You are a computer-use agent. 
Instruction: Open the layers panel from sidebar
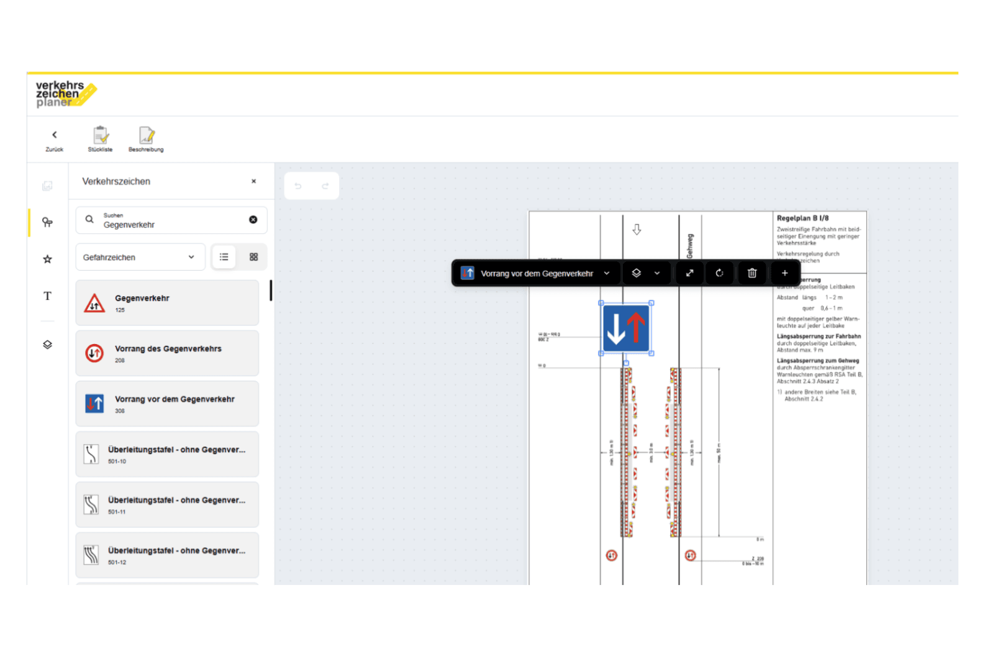click(47, 345)
